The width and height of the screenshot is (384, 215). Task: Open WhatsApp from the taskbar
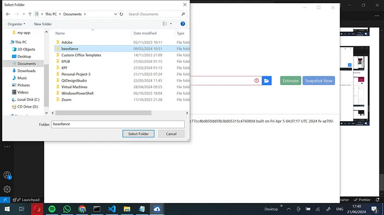[67, 209]
